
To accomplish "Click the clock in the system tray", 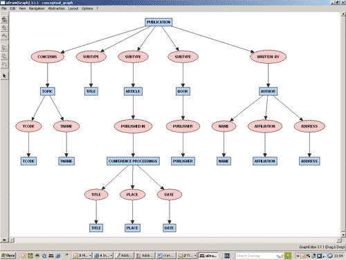I will (338, 256).
